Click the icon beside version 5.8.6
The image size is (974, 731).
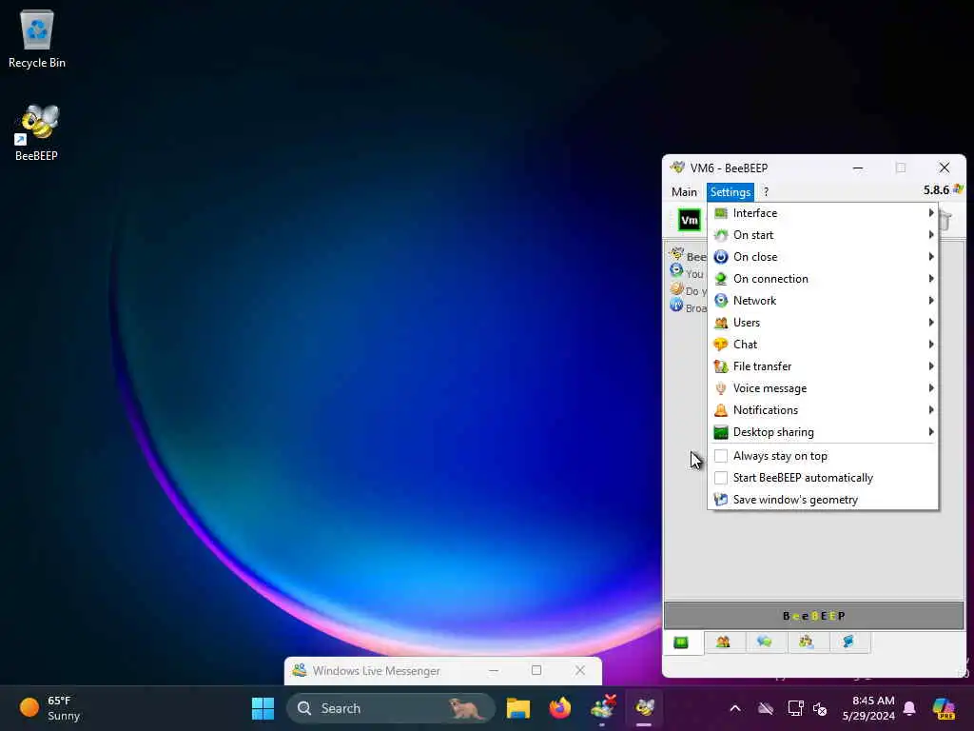pyautogui.click(x=959, y=189)
